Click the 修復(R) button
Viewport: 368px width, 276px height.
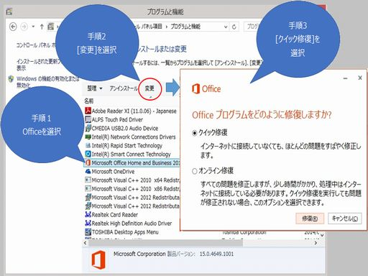[x=310, y=218]
